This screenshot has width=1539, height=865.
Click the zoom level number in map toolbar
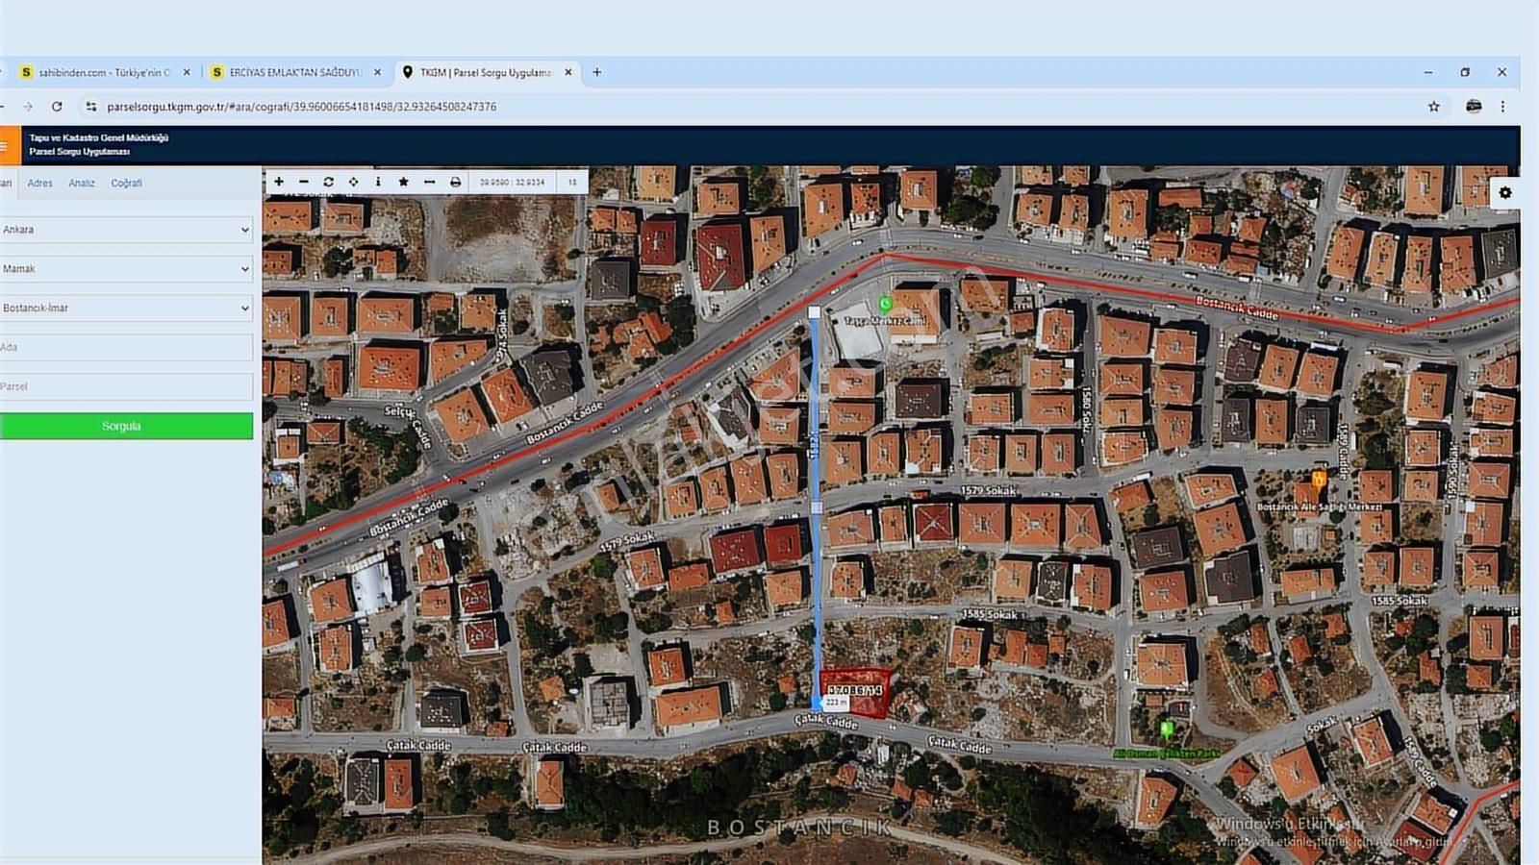(572, 182)
